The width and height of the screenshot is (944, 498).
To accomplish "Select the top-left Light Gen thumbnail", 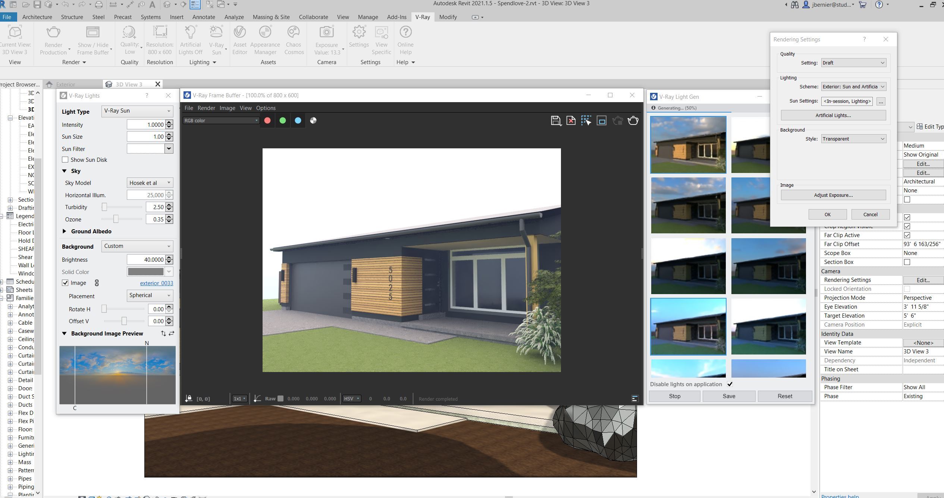I will pyautogui.click(x=688, y=145).
